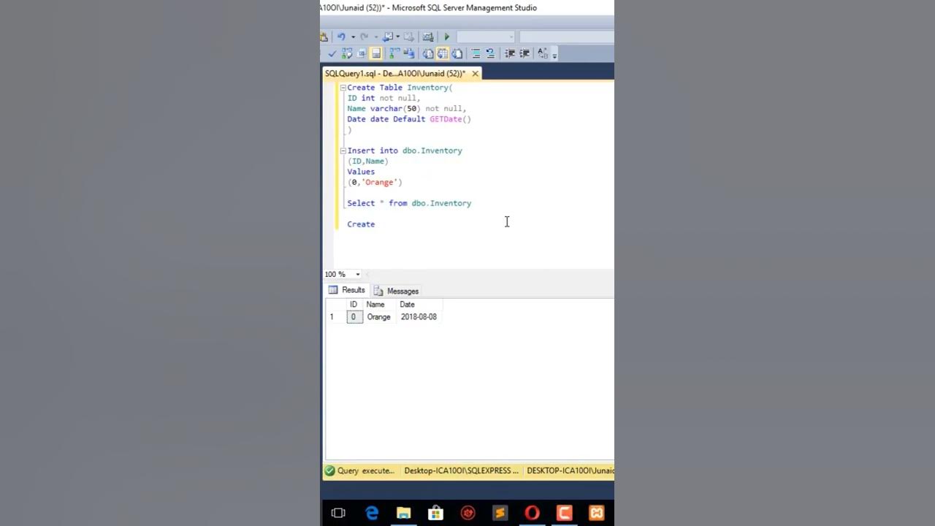Viewport: 935px width, 526px height.
Task: Click the Redo arrow in the toolbar
Action: [x=364, y=37]
